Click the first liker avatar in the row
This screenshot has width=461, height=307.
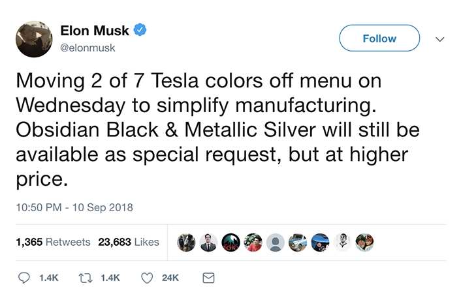[186, 242]
